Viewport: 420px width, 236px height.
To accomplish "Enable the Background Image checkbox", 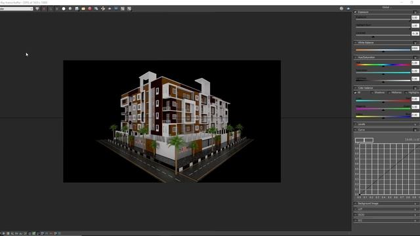I will tap(356, 203).
